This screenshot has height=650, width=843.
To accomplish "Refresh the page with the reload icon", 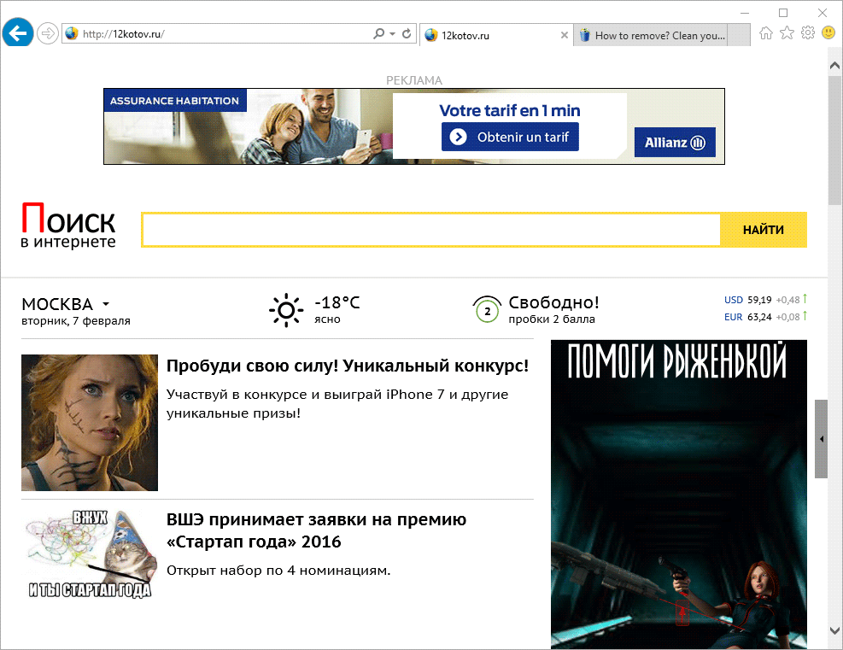I will (x=407, y=34).
